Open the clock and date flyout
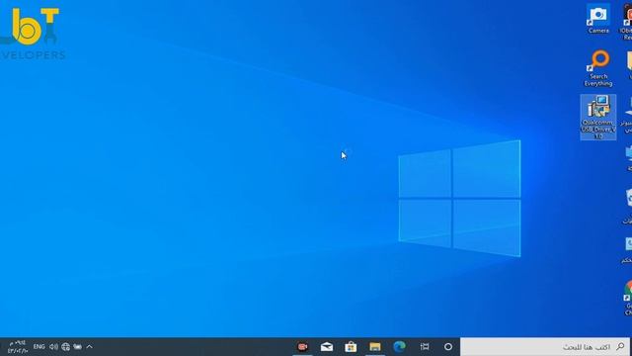 click(x=18, y=347)
